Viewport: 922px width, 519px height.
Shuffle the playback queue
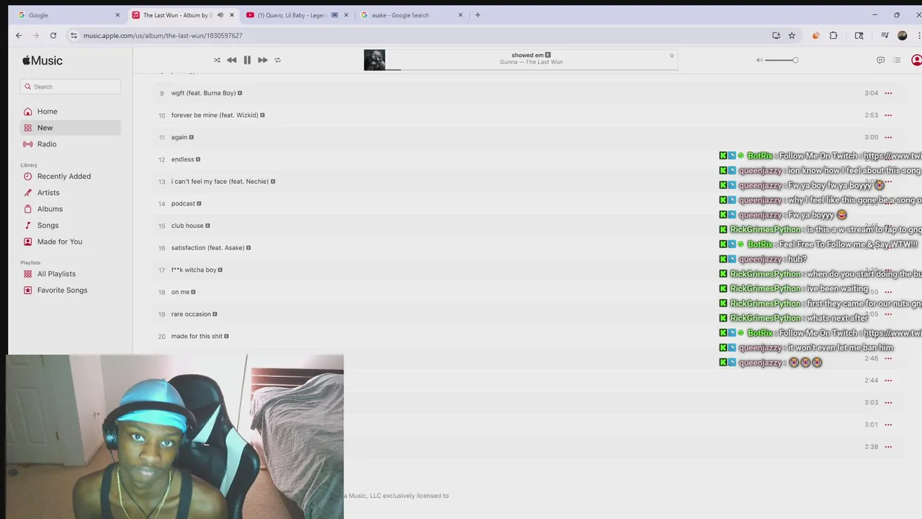[x=217, y=60]
